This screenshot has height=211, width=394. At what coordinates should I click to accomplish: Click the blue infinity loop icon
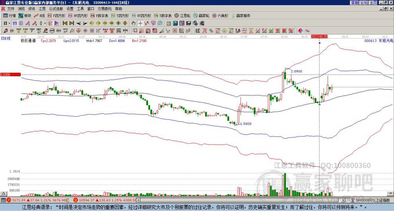(x=307, y=31)
